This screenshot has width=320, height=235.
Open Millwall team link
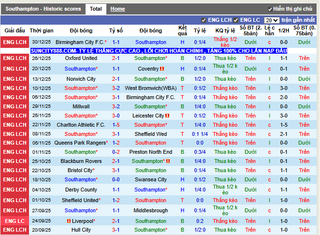[81, 106]
